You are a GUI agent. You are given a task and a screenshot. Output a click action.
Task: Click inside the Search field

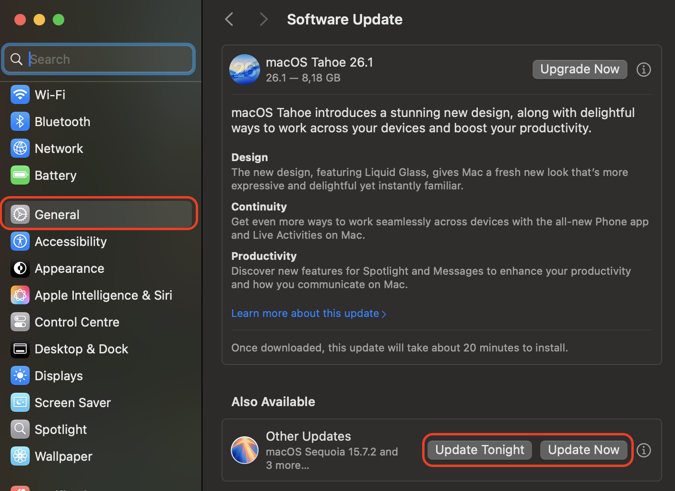tap(98, 59)
